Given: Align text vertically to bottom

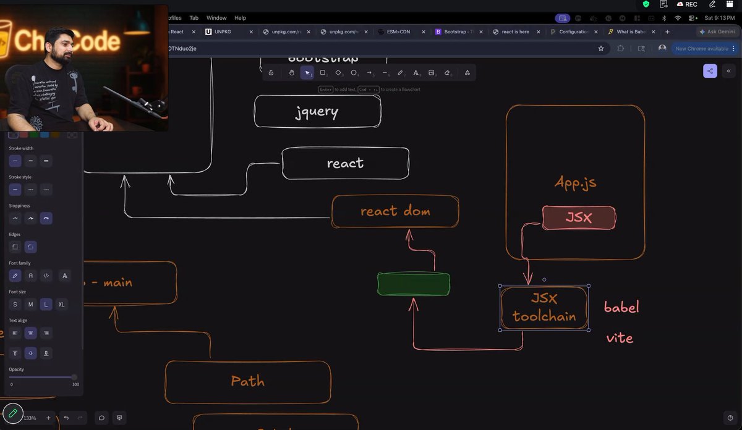Looking at the screenshot, I should tap(46, 353).
